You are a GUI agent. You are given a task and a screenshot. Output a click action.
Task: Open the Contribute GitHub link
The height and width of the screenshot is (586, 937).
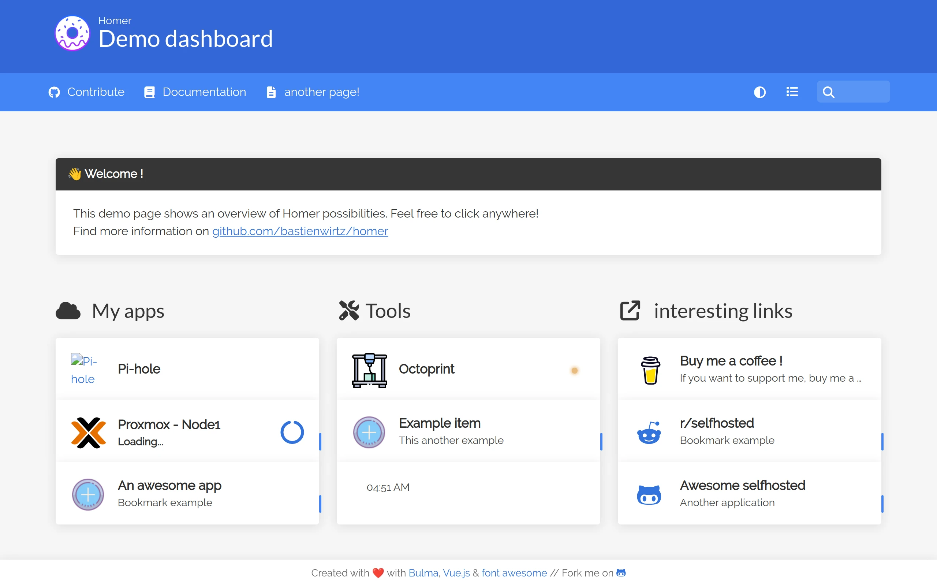click(x=86, y=92)
